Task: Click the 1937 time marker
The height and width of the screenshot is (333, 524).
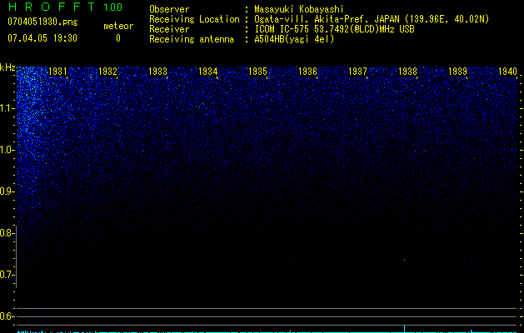Action: [357, 71]
